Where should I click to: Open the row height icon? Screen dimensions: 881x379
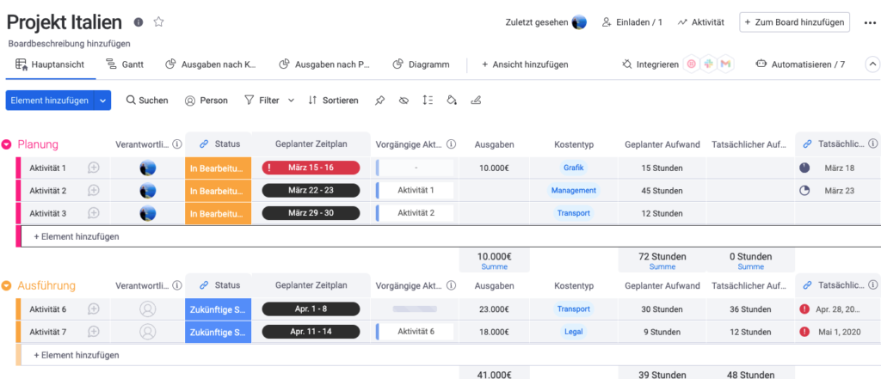coord(428,101)
